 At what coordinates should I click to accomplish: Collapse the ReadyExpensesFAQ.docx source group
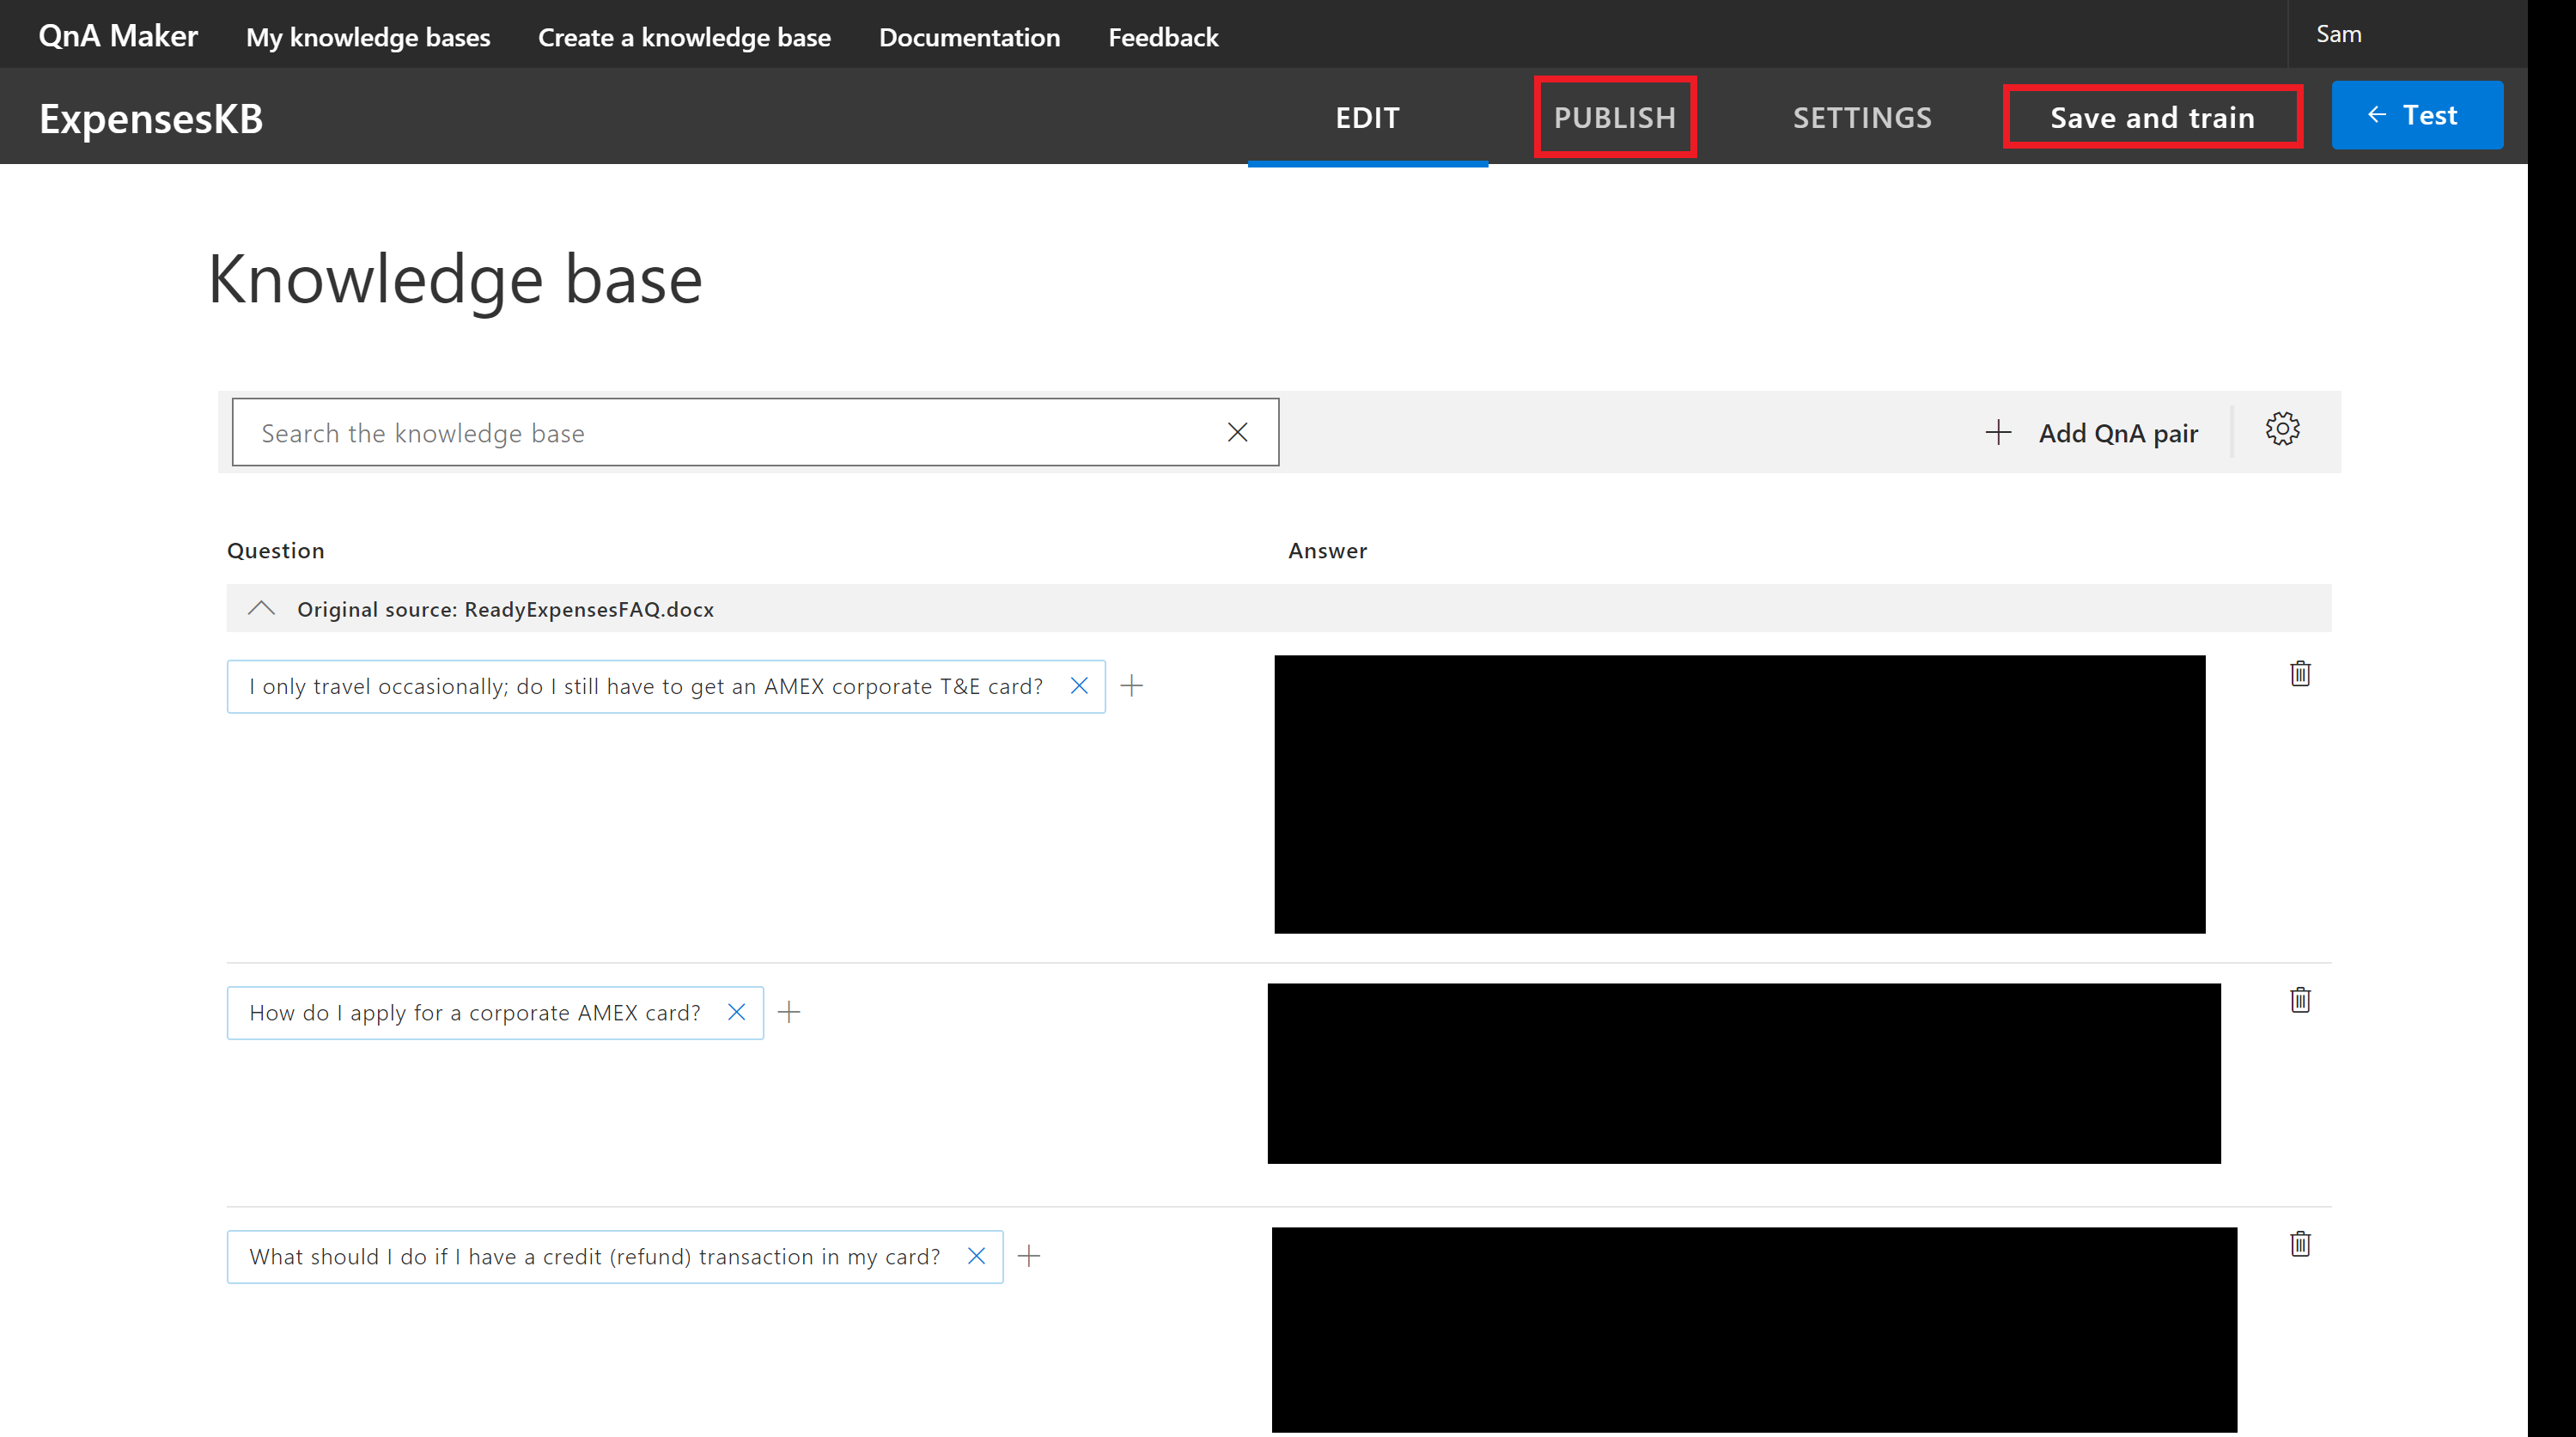click(x=262, y=607)
